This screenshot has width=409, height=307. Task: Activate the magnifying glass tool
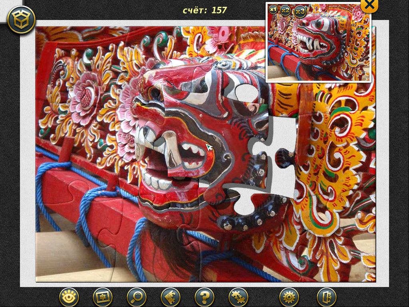pyautogui.click(x=137, y=297)
